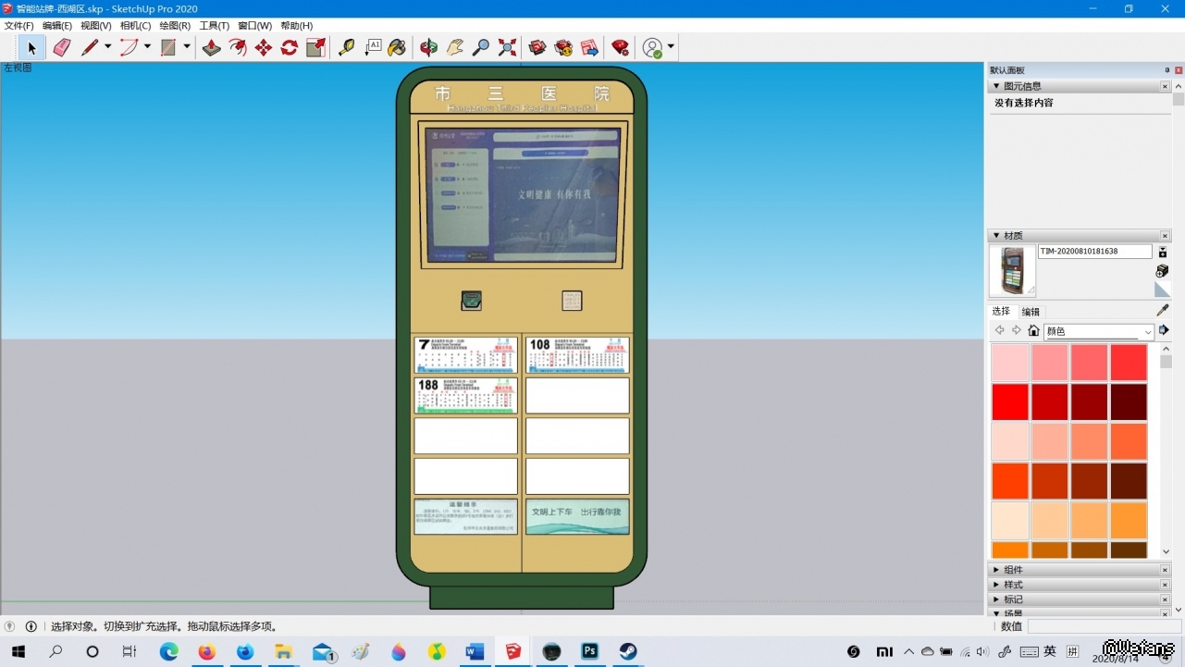Open Photoshop from the Windows taskbar
Viewport: 1185px width, 667px height.
click(589, 651)
